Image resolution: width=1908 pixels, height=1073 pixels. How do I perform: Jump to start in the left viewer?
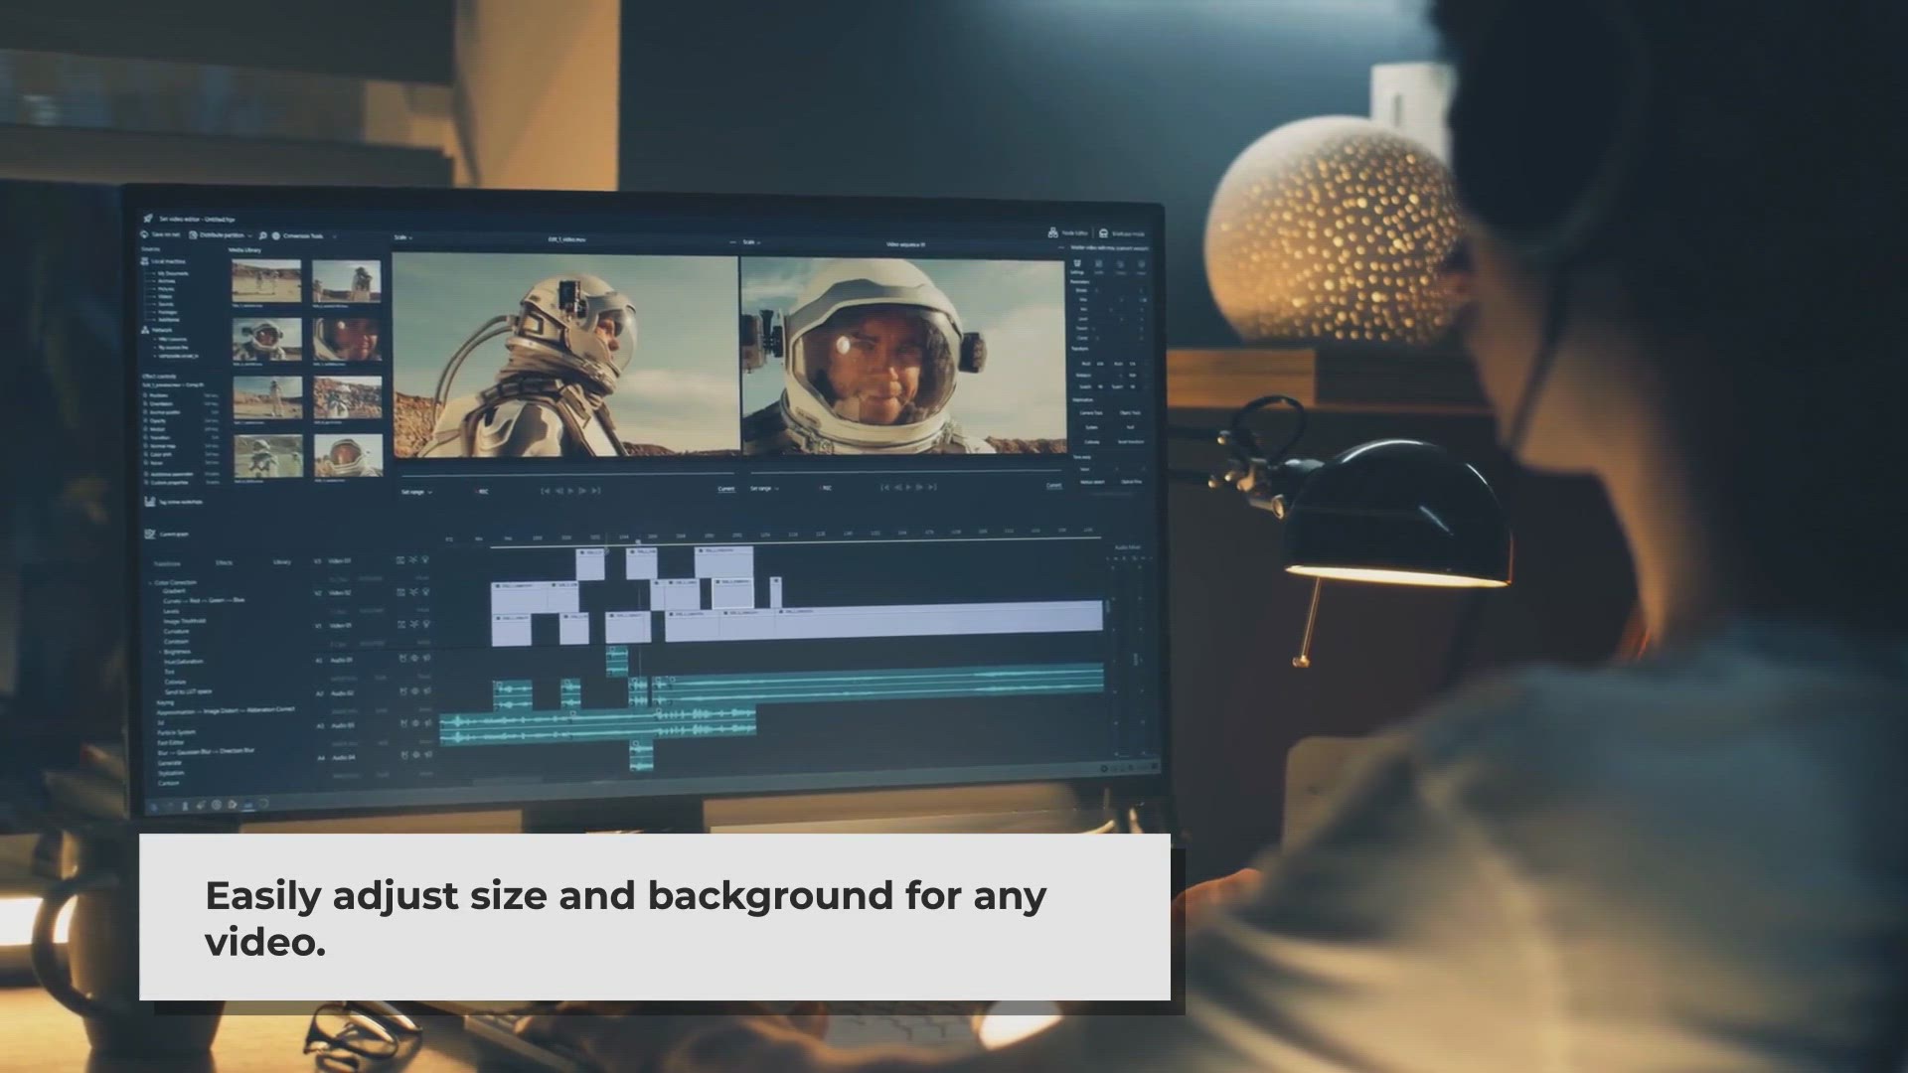[x=546, y=491]
